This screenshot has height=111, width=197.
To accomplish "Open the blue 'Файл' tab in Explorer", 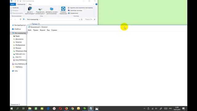I will pyautogui.click(x=13, y=4).
